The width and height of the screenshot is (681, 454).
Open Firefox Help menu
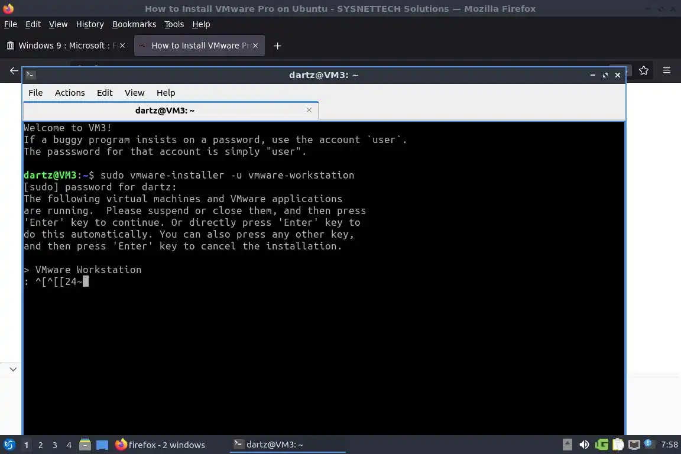[201, 24]
